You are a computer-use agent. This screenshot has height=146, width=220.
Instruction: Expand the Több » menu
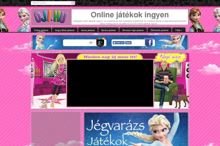[179, 30]
